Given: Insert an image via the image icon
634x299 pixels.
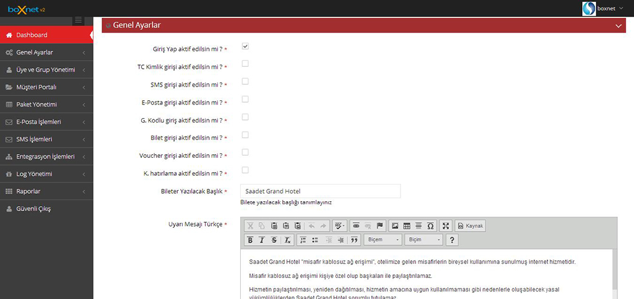Looking at the screenshot, I should click(395, 226).
